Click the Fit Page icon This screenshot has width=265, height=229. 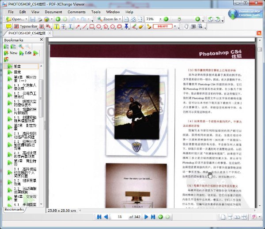click(133, 19)
